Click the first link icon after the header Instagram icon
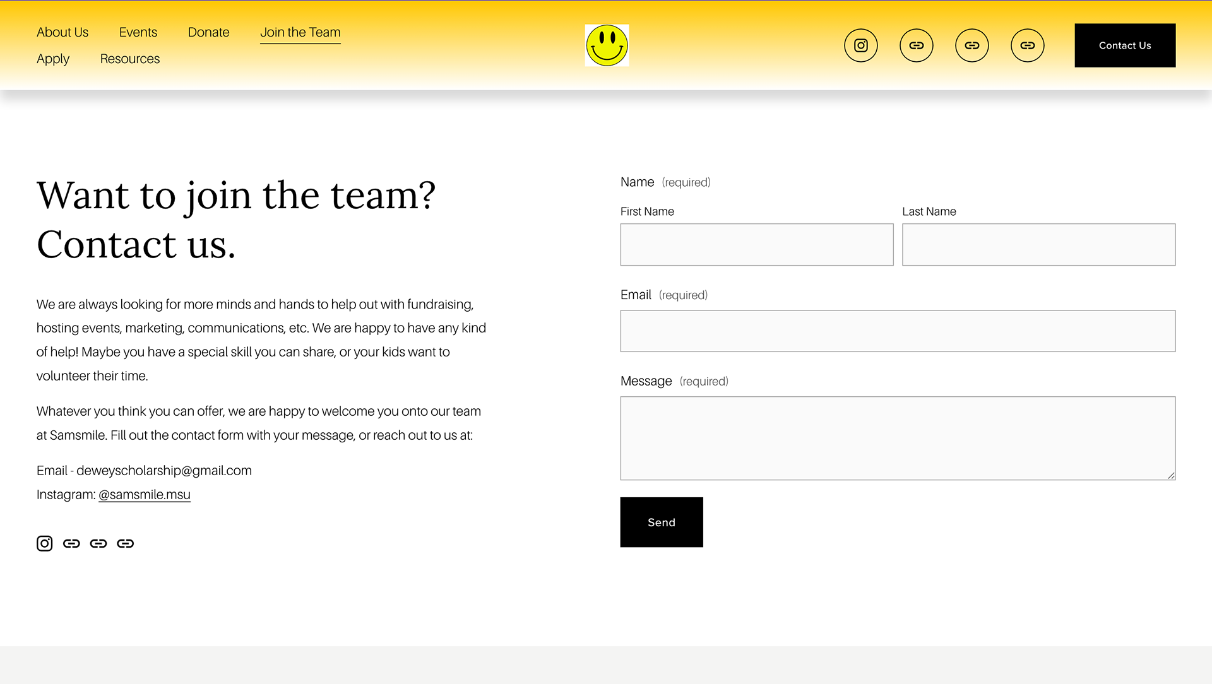 click(x=916, y=45)
